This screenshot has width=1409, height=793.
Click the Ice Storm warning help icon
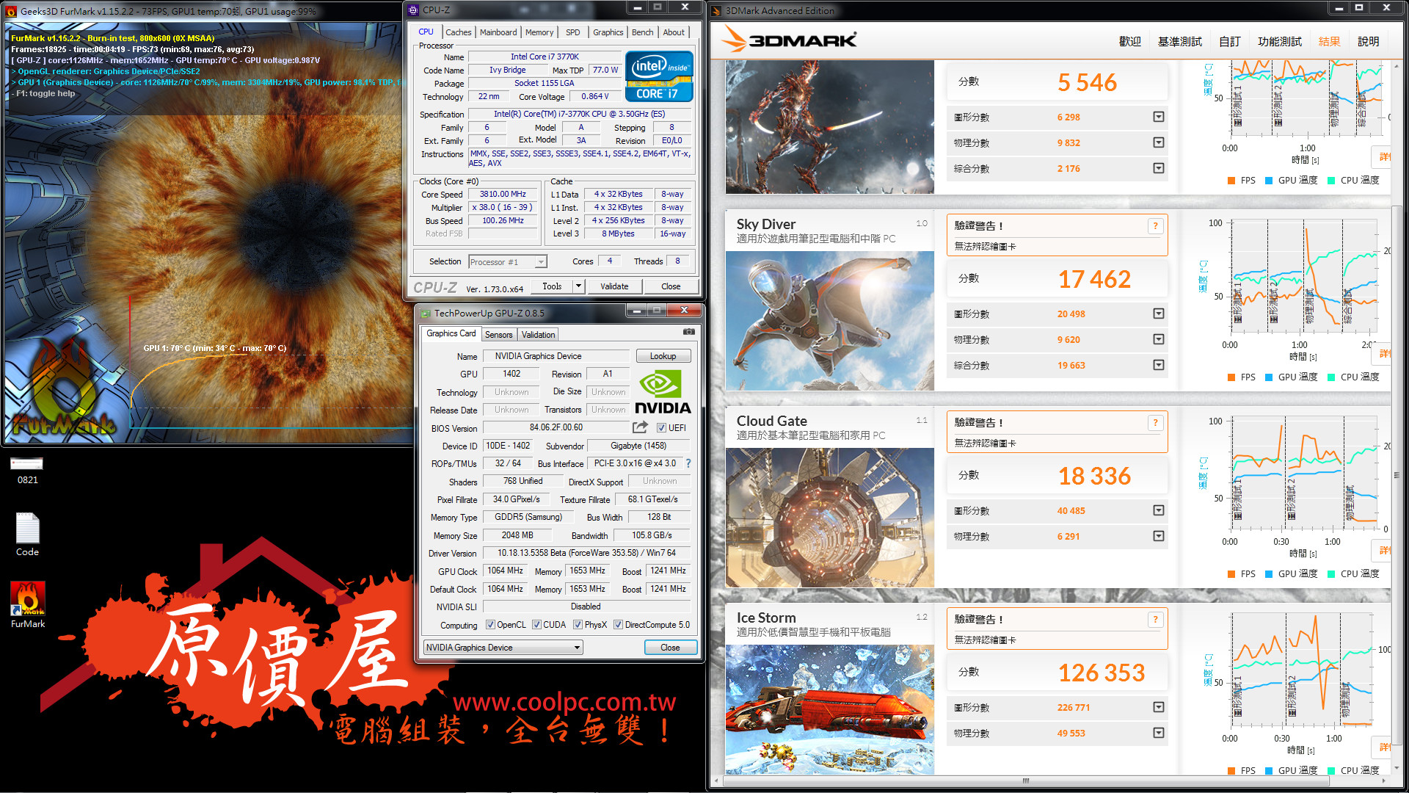click(x=1155, y=620)
